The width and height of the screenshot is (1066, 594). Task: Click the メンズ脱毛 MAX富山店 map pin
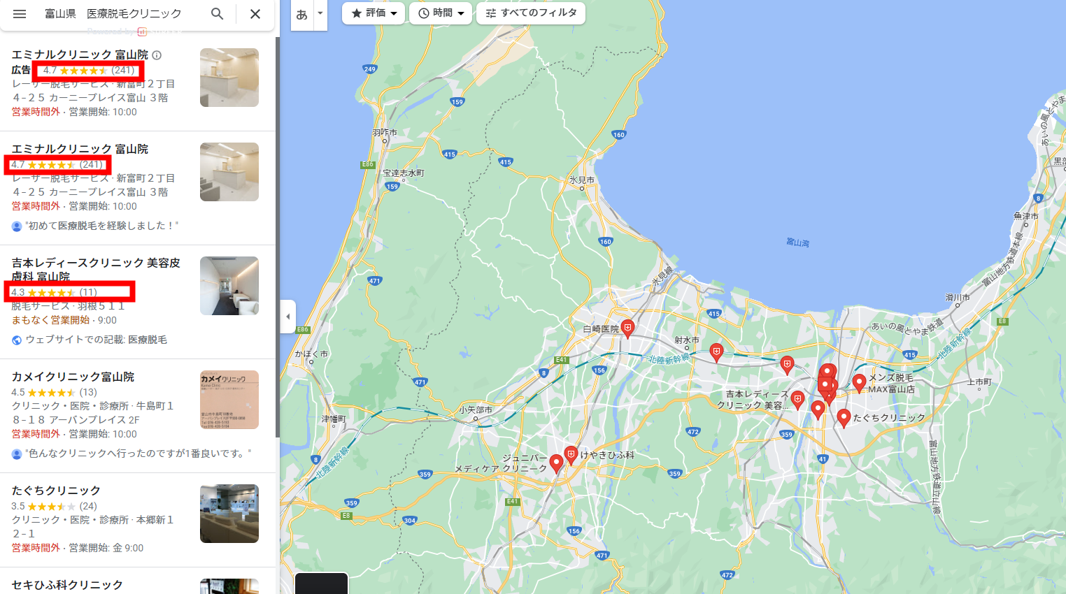pos(860,382)
